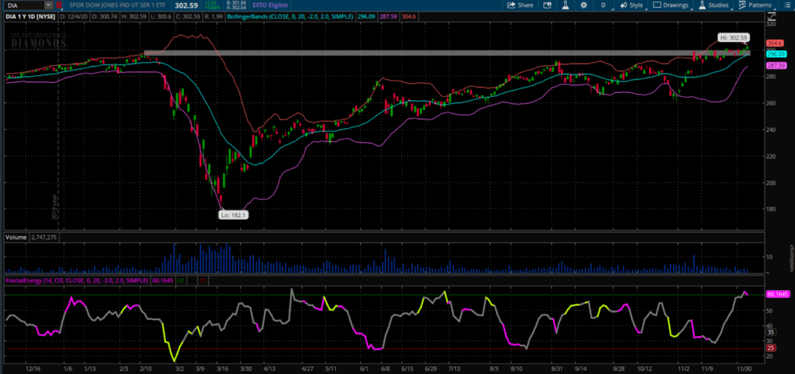Click the list icon at far top right

(x=787, y=5)
